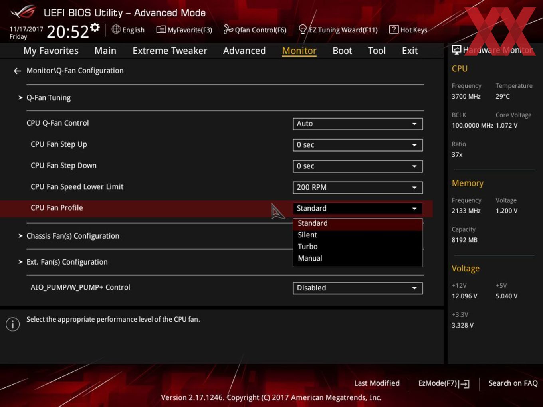The width and height of the screenshot is (543, 407).
Task: Open the CPU Fan Step Up dropdown
Action: tap(358, 145)
